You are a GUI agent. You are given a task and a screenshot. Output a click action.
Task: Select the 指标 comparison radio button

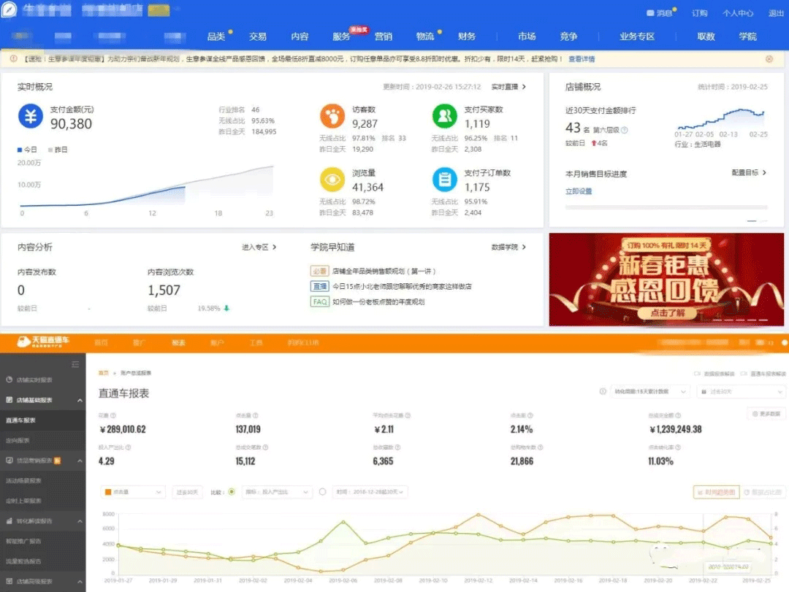tap(232, 492)
